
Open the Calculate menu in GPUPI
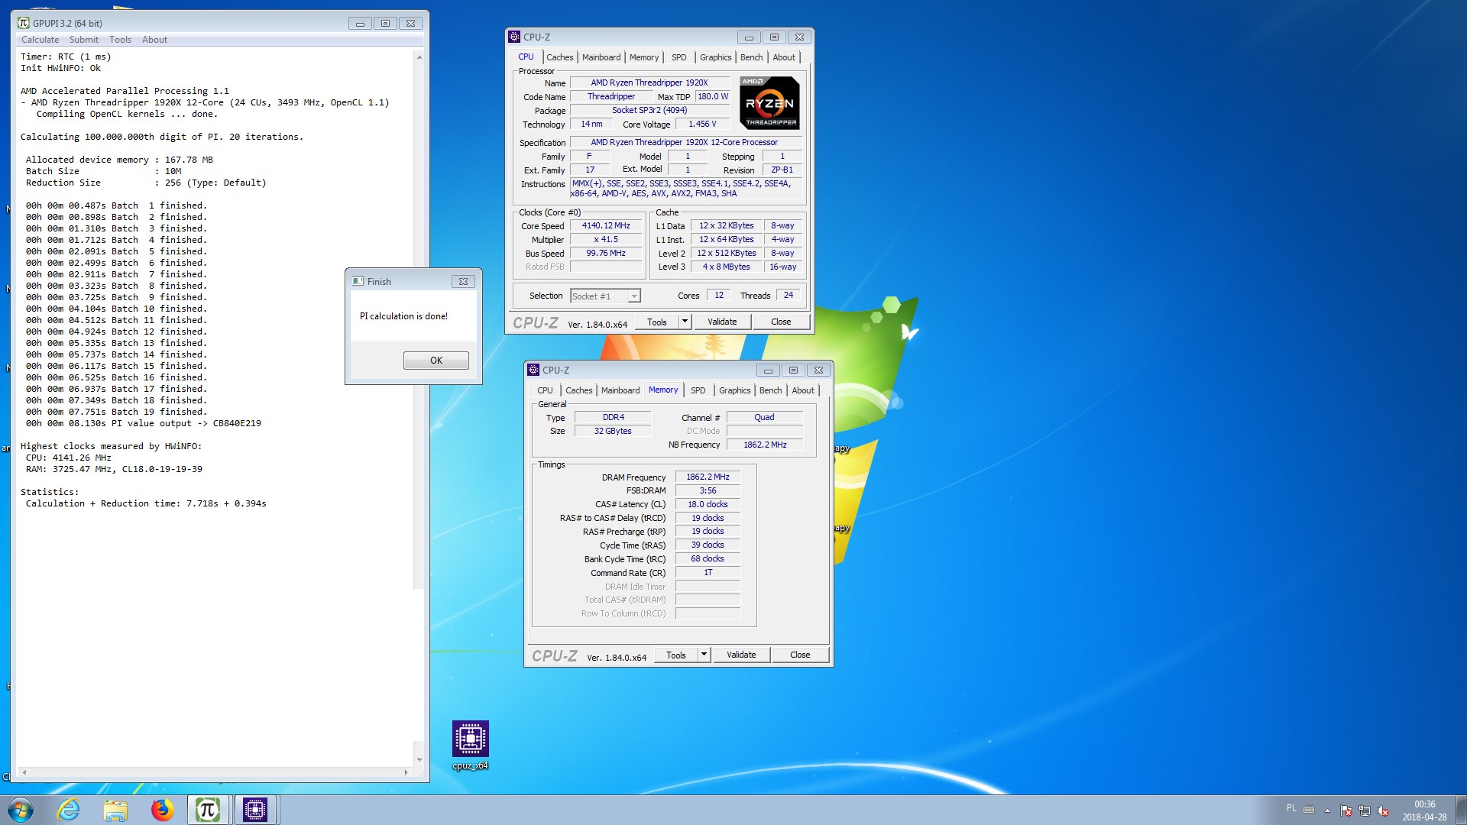pyautogui.click(x=40, y=40)
